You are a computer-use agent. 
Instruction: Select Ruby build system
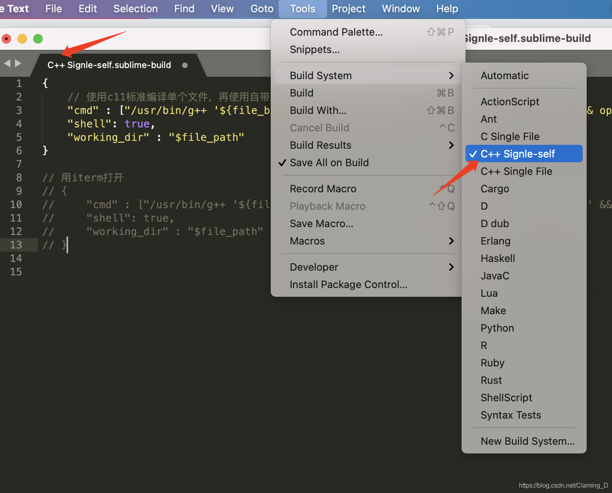tap(524, 363)
